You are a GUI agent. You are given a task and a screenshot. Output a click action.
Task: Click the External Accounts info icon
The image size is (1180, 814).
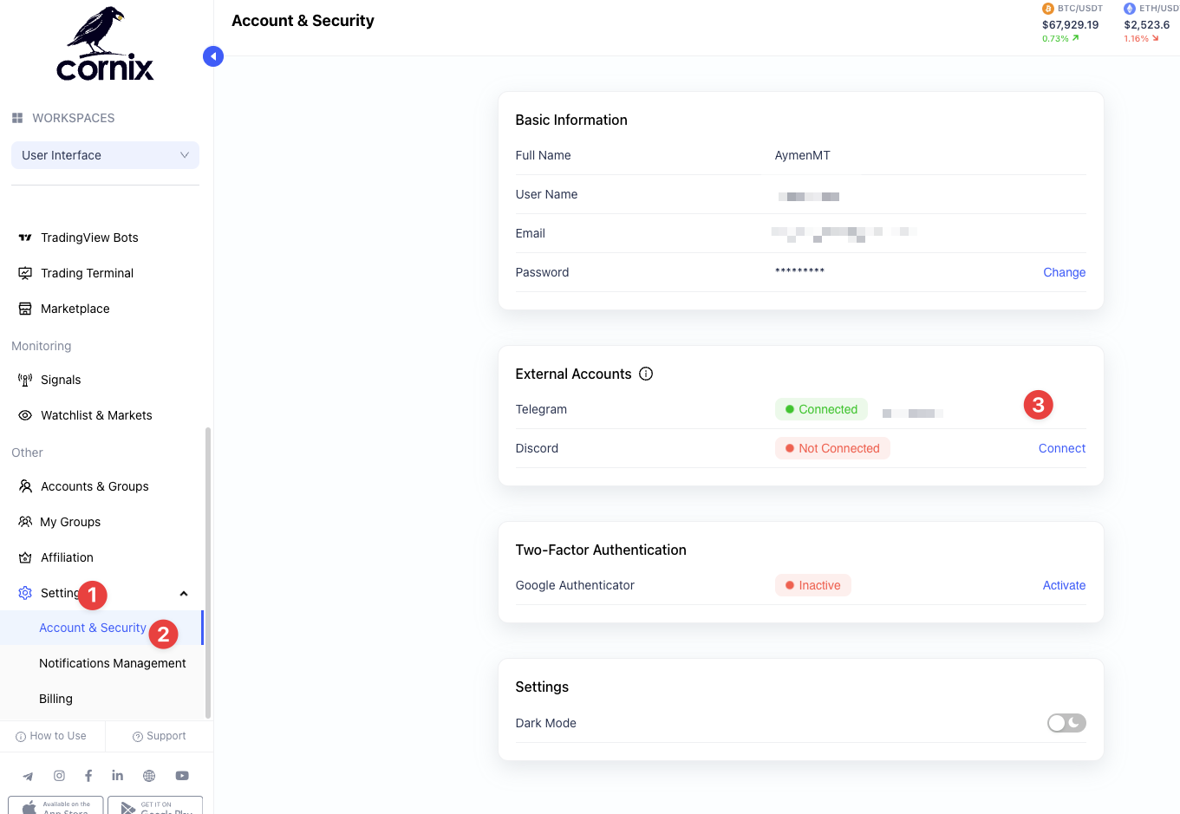[646, 374]
